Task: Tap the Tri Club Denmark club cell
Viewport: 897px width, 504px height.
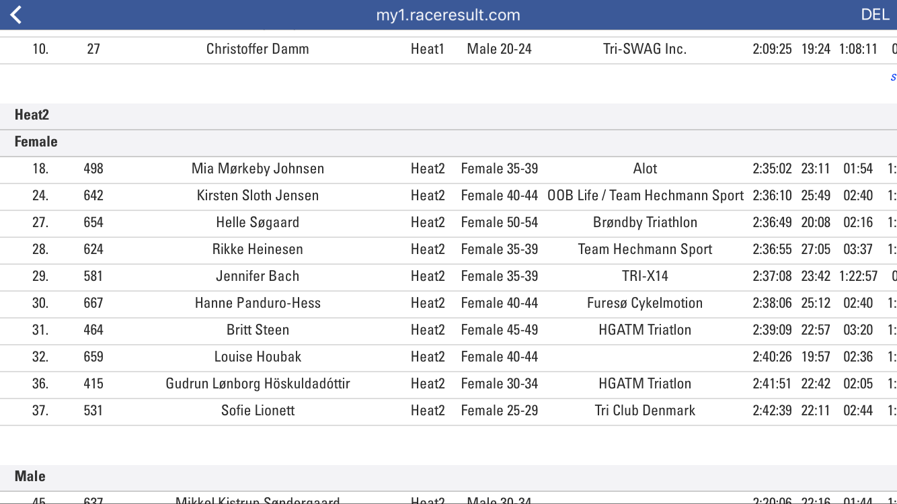Action: 645,411
